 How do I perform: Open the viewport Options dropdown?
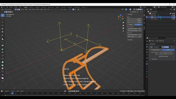(142, 12)
